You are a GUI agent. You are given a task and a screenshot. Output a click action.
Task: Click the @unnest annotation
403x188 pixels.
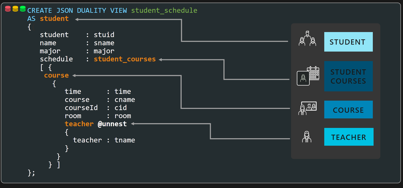(112, 124)
